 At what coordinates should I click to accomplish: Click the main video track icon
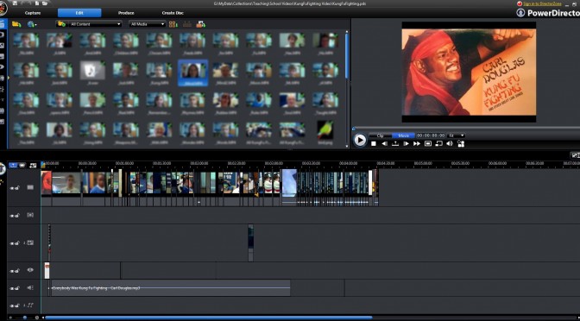click(x=30, y=187)
